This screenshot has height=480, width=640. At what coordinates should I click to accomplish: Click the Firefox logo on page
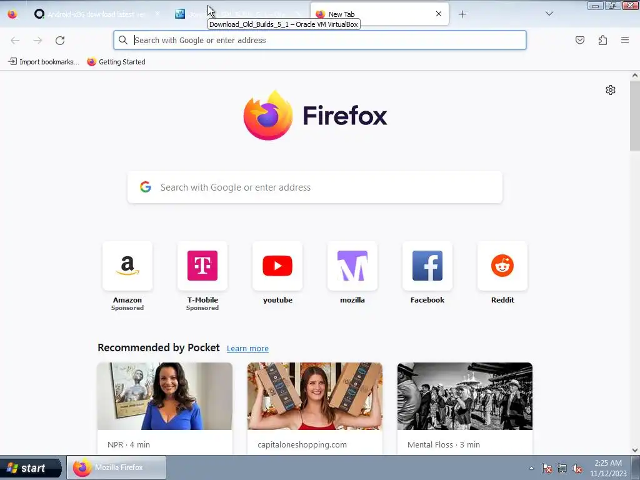(x=315, y=116)
